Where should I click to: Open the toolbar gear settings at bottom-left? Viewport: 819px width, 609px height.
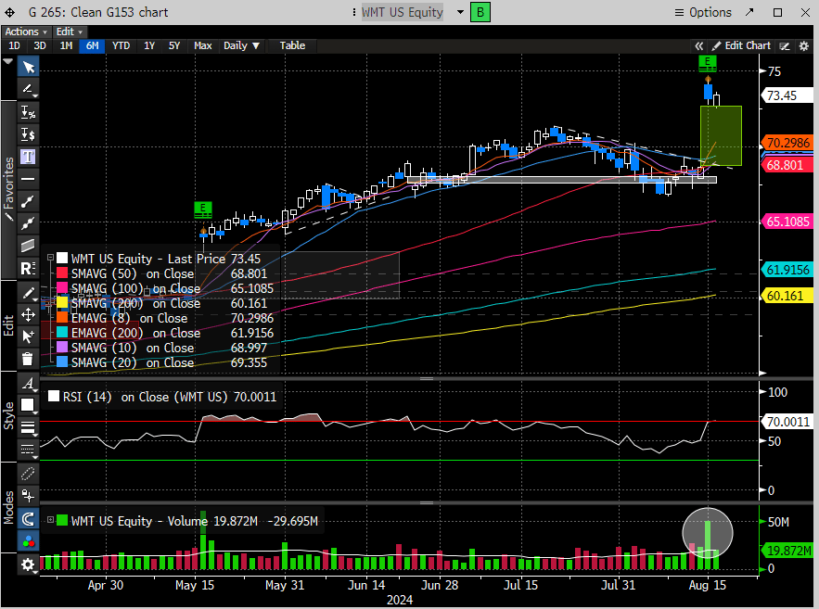point(28,565)
